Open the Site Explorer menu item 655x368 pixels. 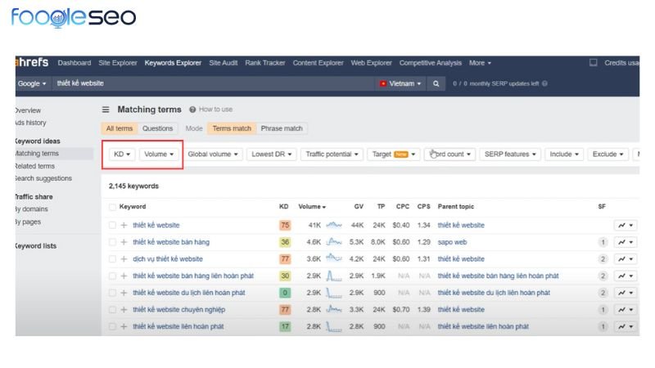pos(118,63)
